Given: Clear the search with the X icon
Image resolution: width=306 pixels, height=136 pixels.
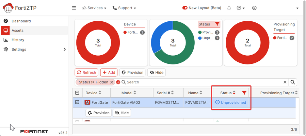Looking at the screenshot, I should [x=285, y=82].
